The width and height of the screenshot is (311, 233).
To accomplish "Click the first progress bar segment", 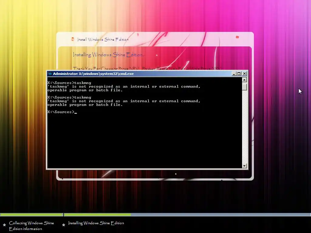I will (31, 214).
